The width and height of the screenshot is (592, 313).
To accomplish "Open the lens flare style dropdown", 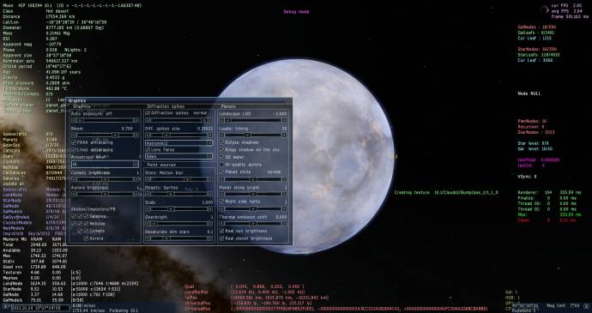I will pos(179,156).
